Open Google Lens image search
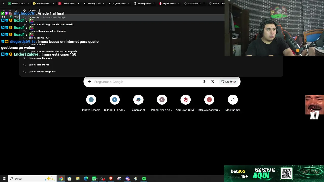This screenshot has height=182, width=324. (x=212, y=82)
